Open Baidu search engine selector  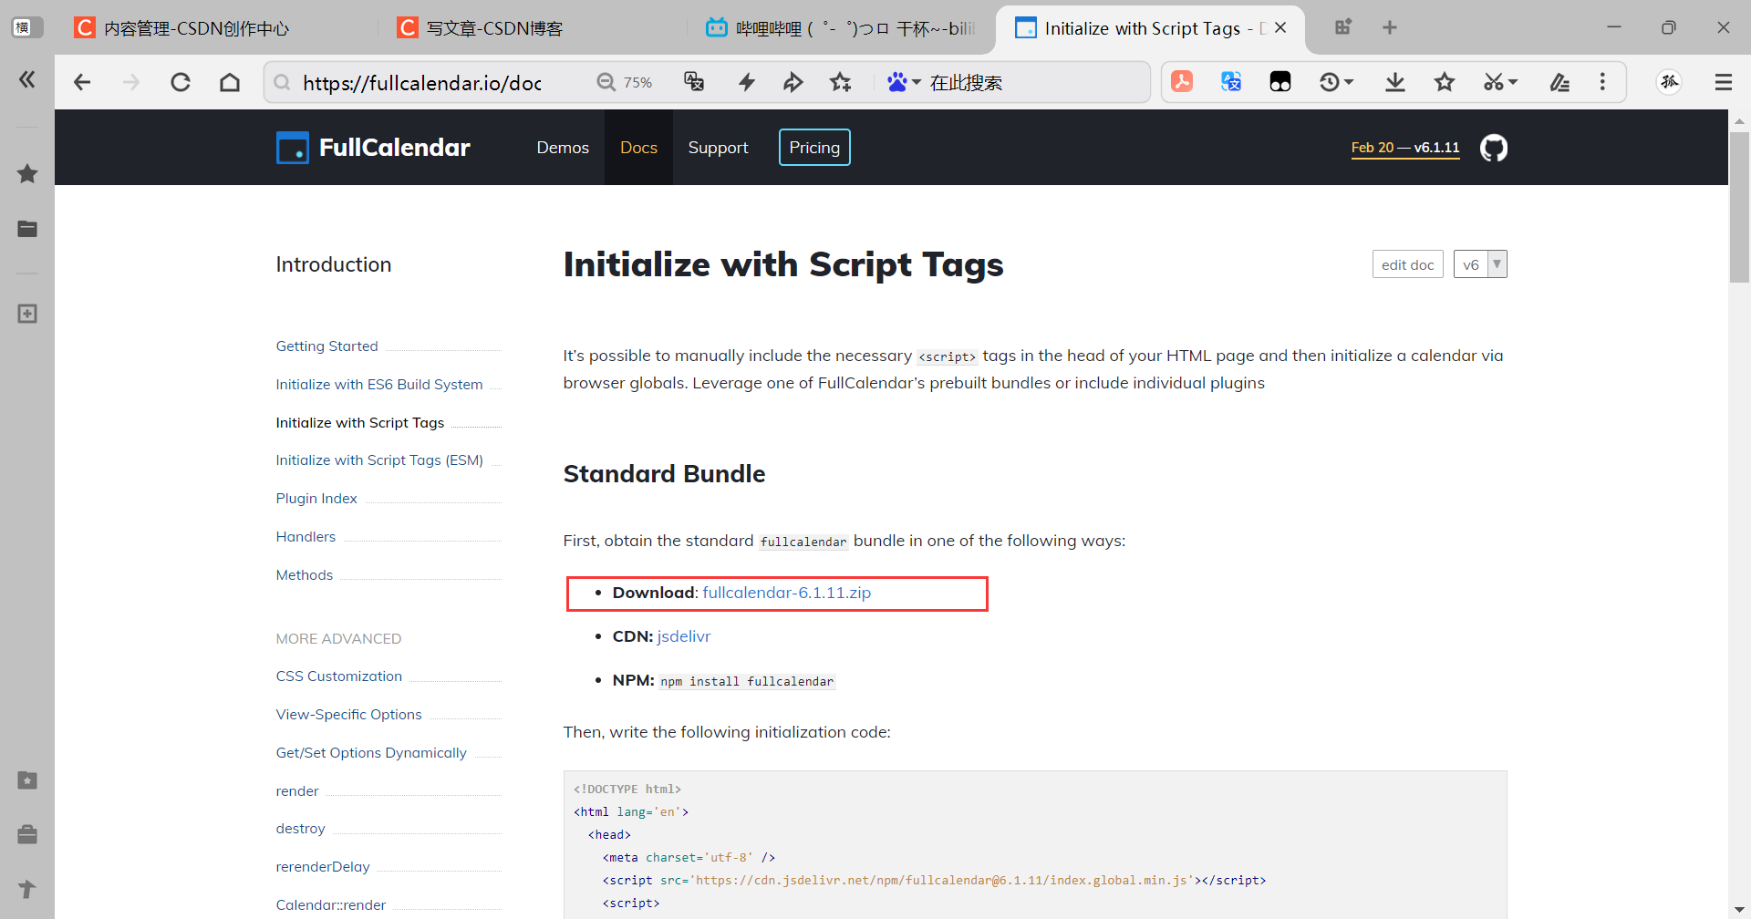904,82
